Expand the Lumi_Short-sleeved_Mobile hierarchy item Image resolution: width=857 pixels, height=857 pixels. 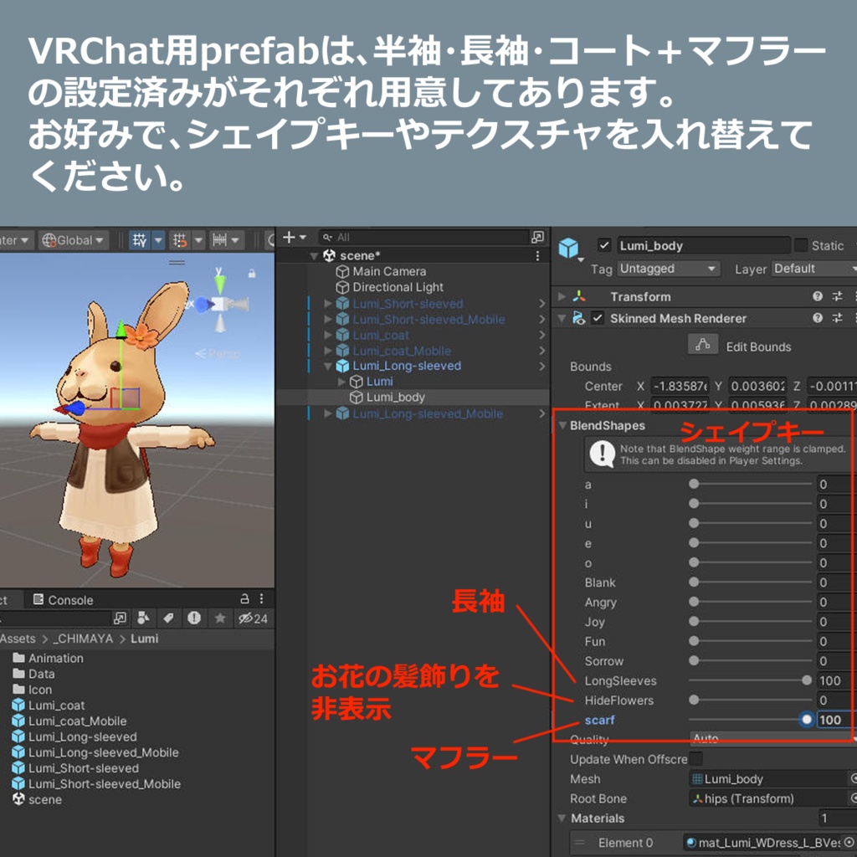coord(328,319)
